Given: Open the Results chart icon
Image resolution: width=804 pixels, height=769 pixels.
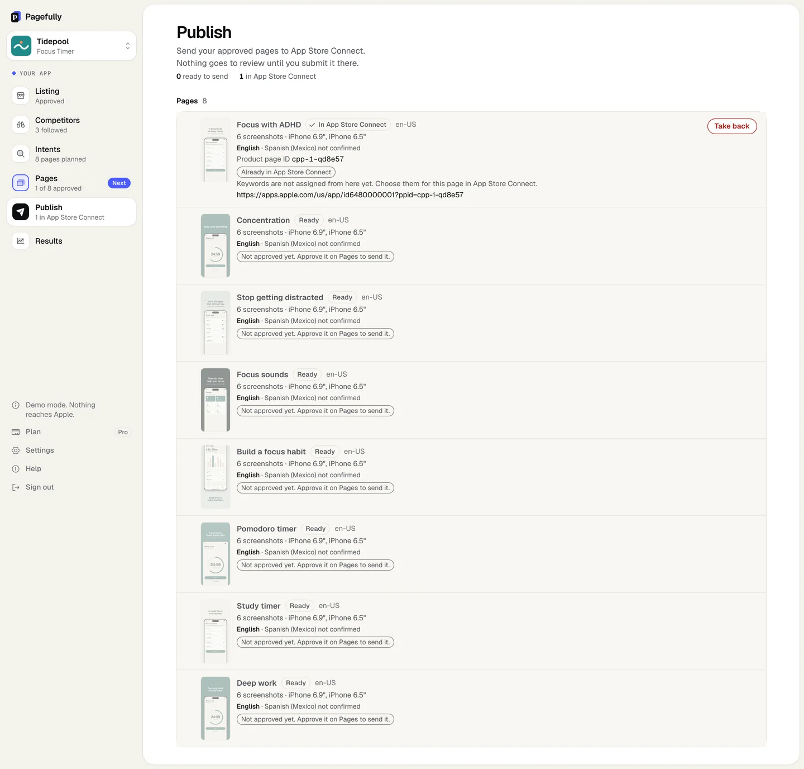Looking at the screenshot, I should (21, 241).
